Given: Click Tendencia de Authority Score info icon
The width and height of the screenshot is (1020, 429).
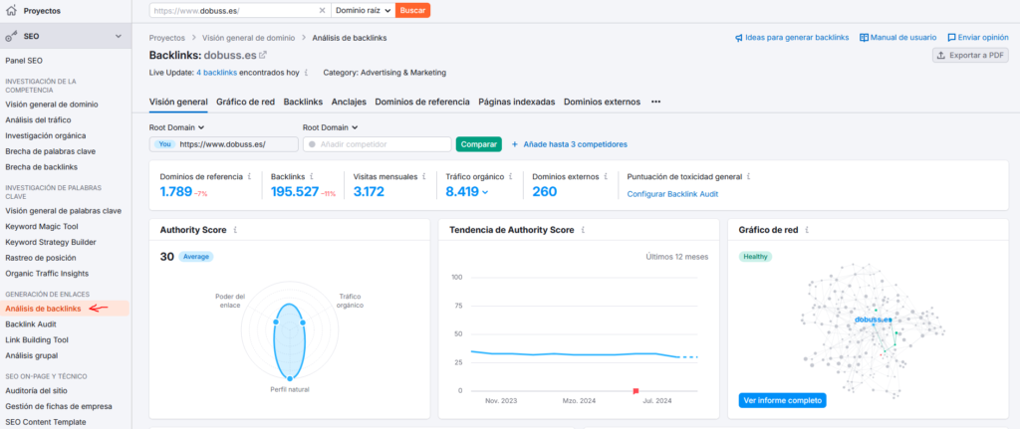Looking at the screenshot, I should [583, 230].
